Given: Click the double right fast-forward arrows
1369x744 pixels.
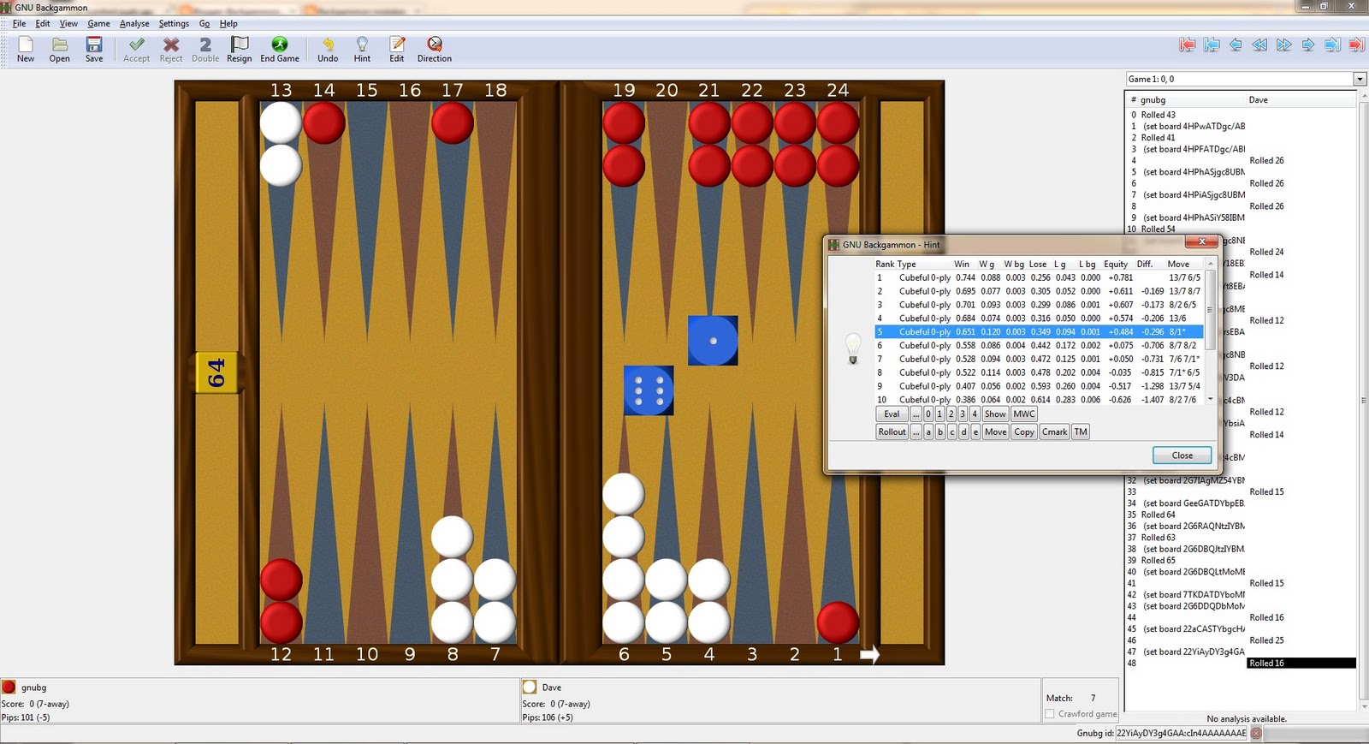Looking at the screenshot, I should 1284,45.
